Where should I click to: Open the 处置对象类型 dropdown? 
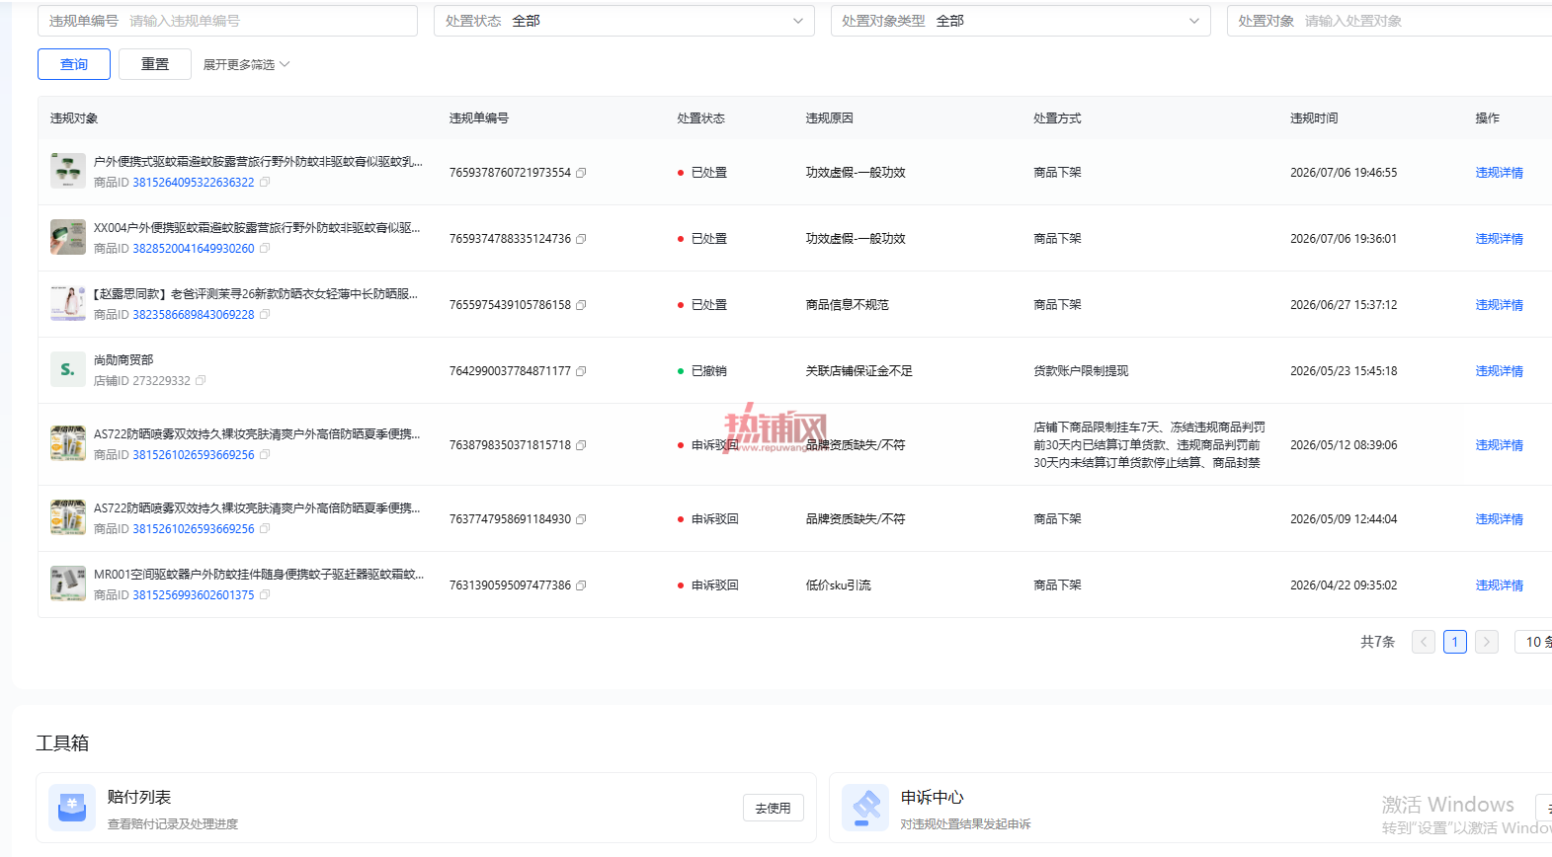(1021, 21)
